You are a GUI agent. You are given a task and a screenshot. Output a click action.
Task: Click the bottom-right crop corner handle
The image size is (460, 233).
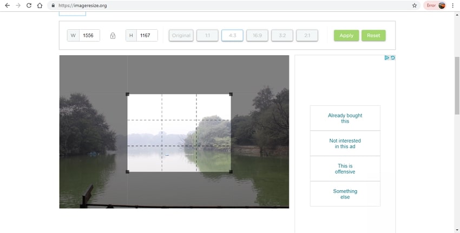coord(231,172)
